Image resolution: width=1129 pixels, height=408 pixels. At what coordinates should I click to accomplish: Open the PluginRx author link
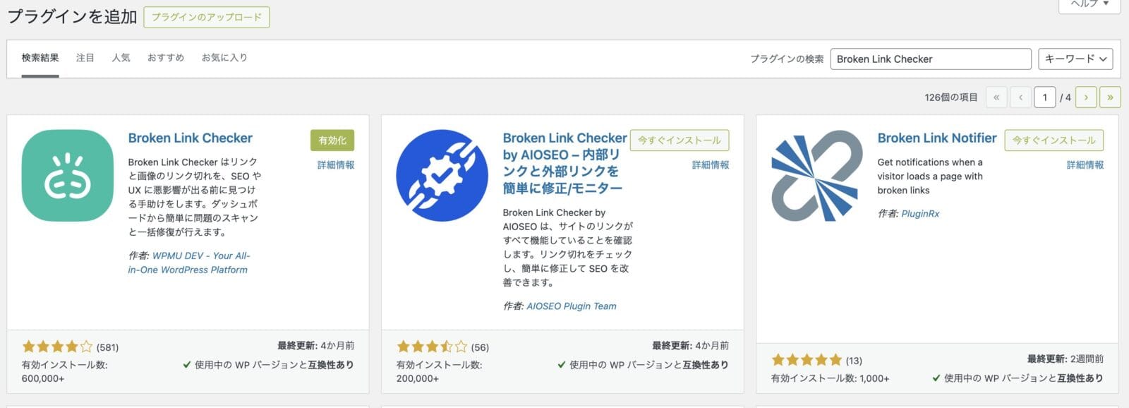[x=920, y=213]
